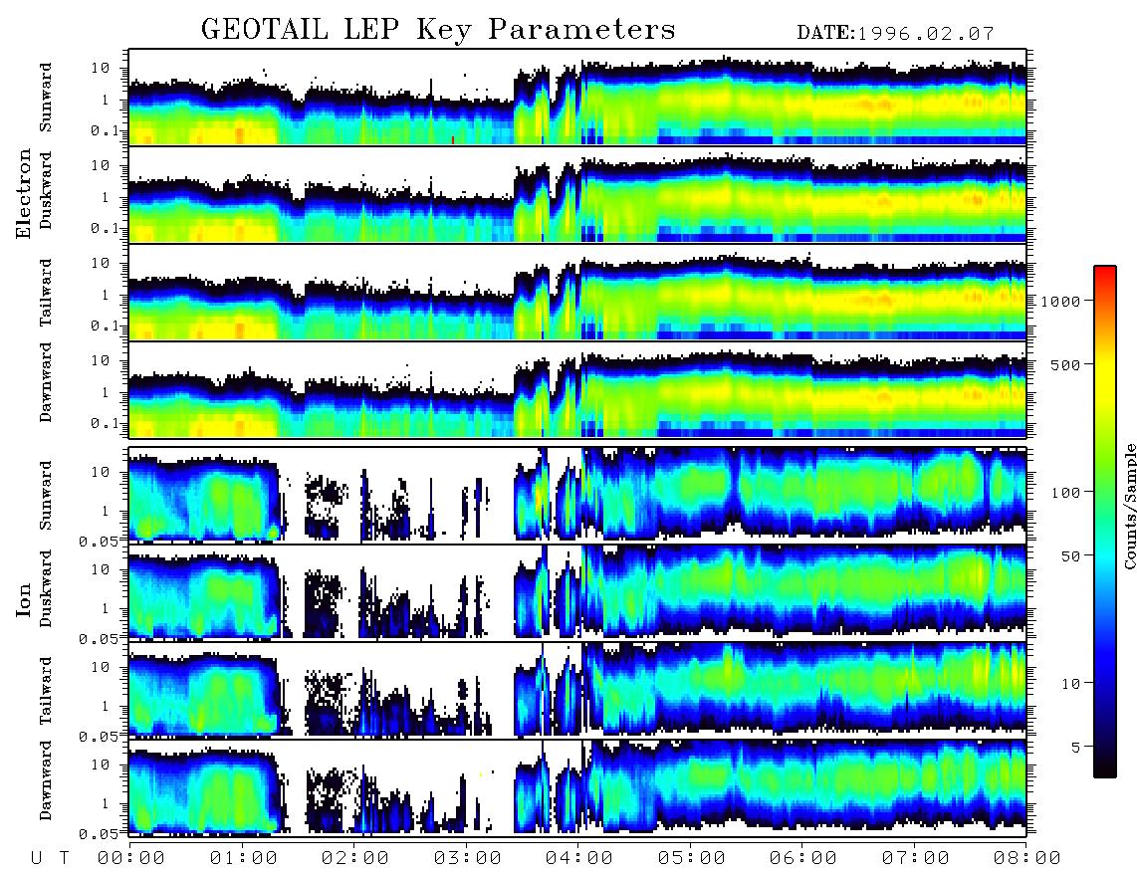Click the 10 colorbar tick label
Viewport: 1137px width, 876px height.
point(1070,683)
